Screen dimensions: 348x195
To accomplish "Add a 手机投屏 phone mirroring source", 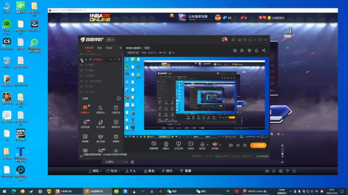I will tap(178, 146).
